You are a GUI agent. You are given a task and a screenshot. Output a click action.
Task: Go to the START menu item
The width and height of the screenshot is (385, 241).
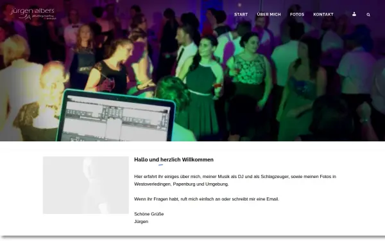pyautogui.click(x=241, y=15)
